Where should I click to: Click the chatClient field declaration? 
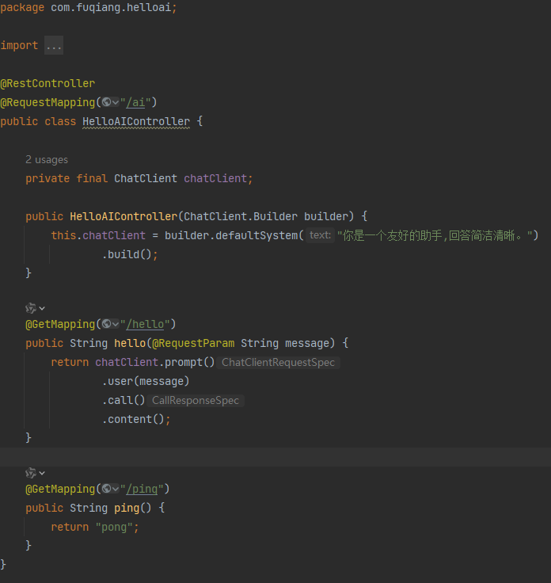click(x=215, y=178)
